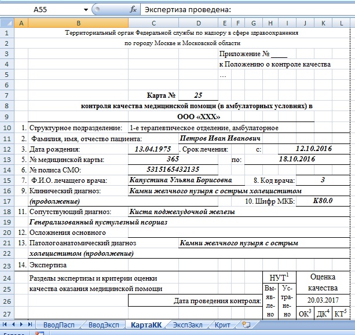Switch to the ВводЭксп sheet tab

104,325
